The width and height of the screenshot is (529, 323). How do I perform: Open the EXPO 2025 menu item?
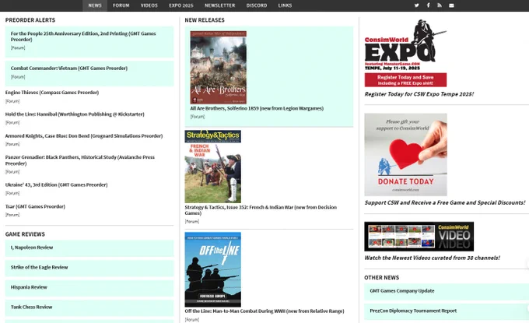(181, 5)
